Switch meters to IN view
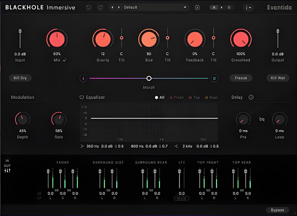Image resolution: width=297 pixels, height=216 pixels. point(7,161)
